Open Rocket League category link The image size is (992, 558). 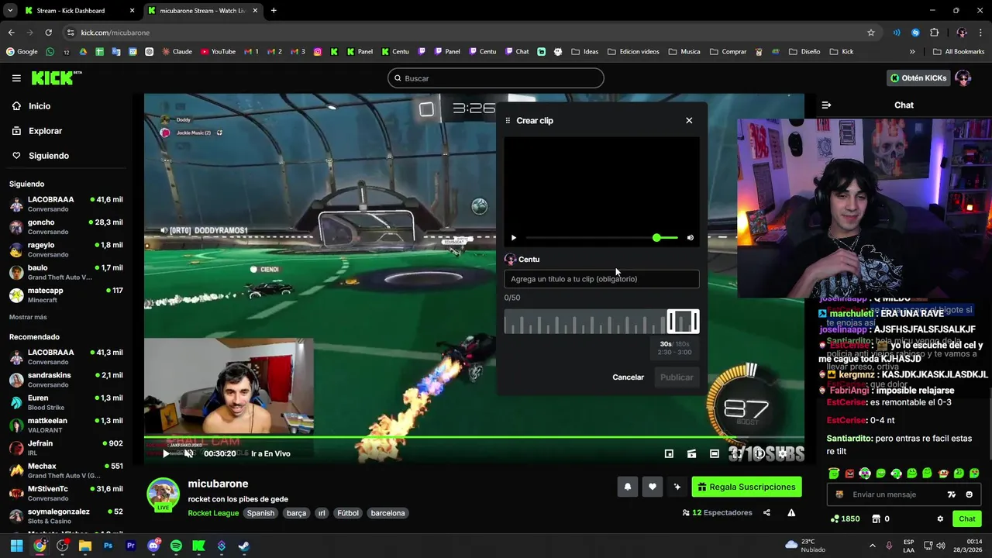click(213, 513)
